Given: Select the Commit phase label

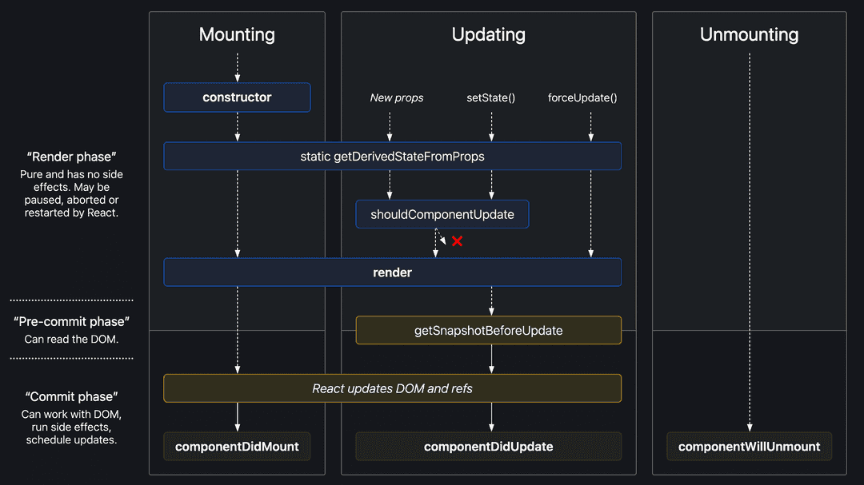Looking at the screenshot, I should 70,396.
